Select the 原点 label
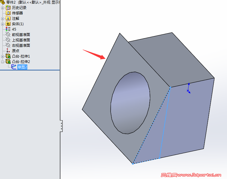Screen dimensions: 227x179 click(16, 51)
